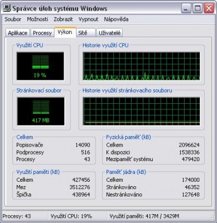The width and height of the screenshot is (217, 223).
Task: Click status bar entry Procesy: 43
Action: pyautogui.click(x=17, y=216)
